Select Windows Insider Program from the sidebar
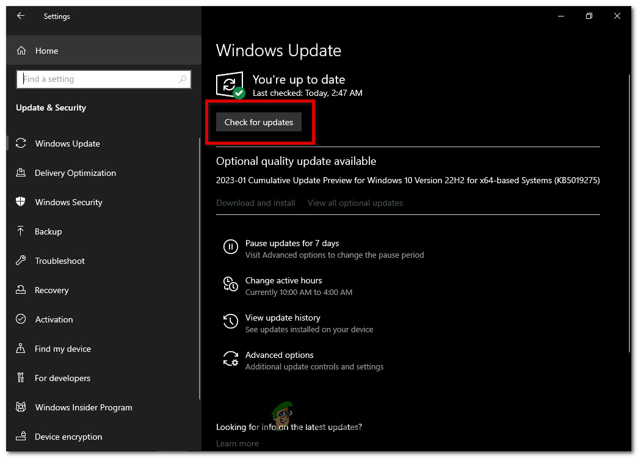This screenshot has width=638, height=458. click(84, 407)
